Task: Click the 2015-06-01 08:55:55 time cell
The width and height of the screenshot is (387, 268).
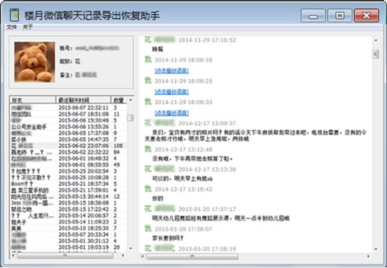Action: 84,164
